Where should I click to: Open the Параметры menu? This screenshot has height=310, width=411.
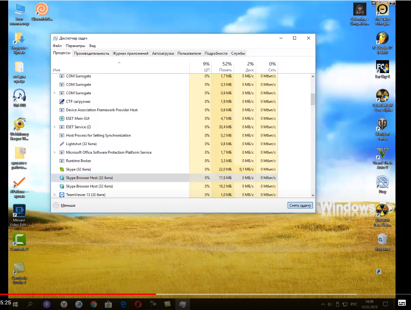click(75, 46)
